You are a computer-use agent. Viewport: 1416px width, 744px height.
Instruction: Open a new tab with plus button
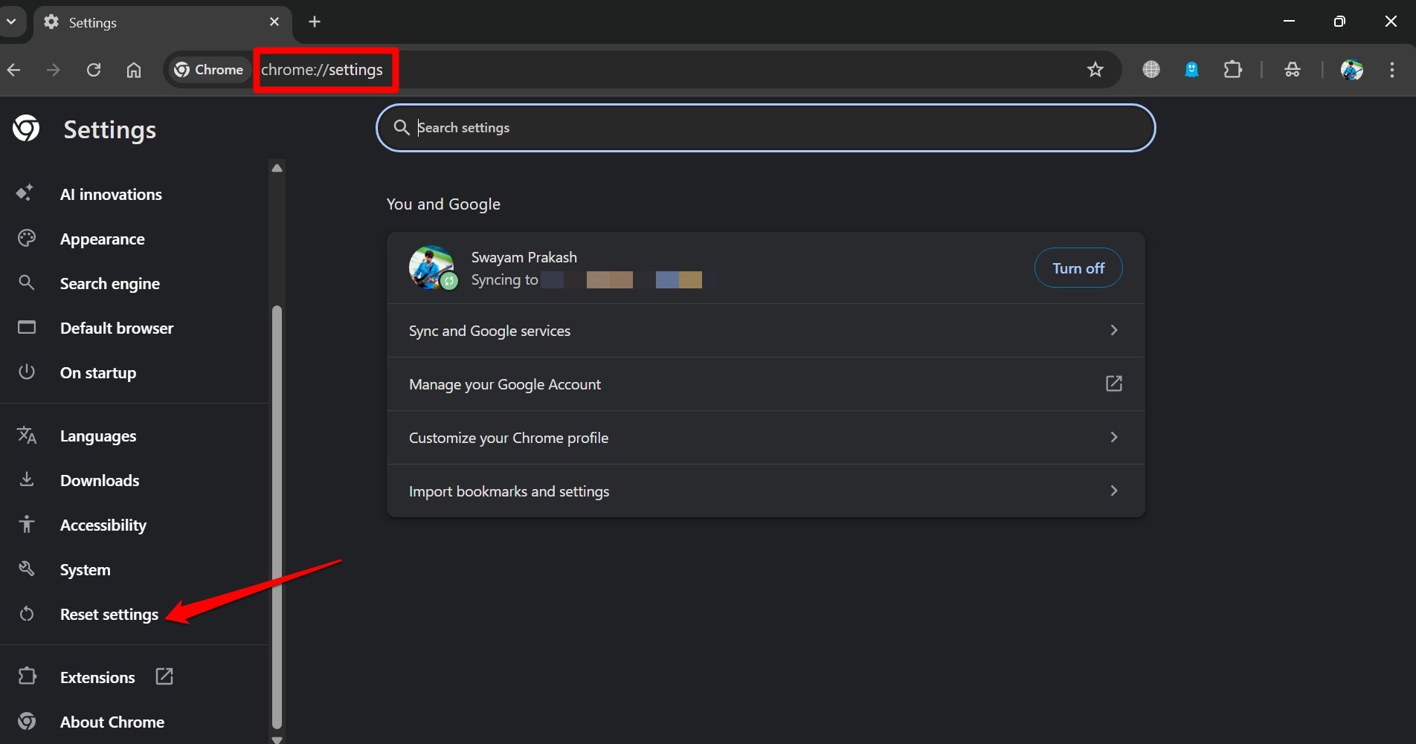[315, 22]
